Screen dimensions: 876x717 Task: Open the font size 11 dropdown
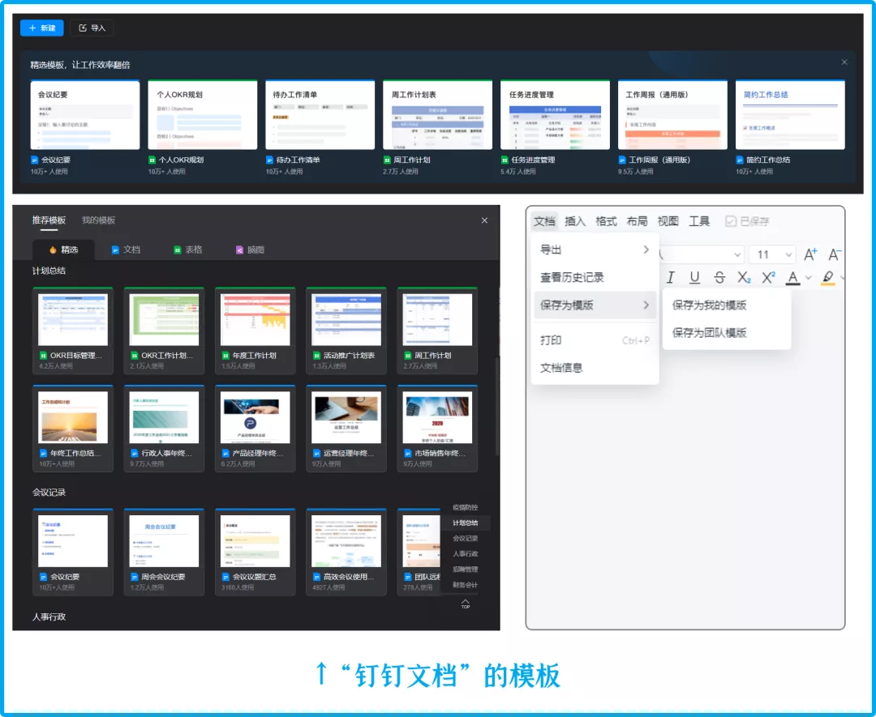773,255
